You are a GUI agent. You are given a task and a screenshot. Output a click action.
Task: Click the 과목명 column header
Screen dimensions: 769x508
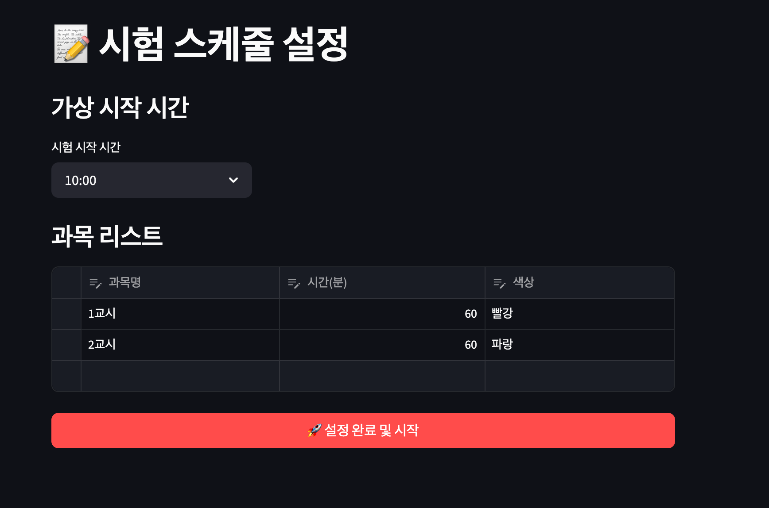coord(124,282)
